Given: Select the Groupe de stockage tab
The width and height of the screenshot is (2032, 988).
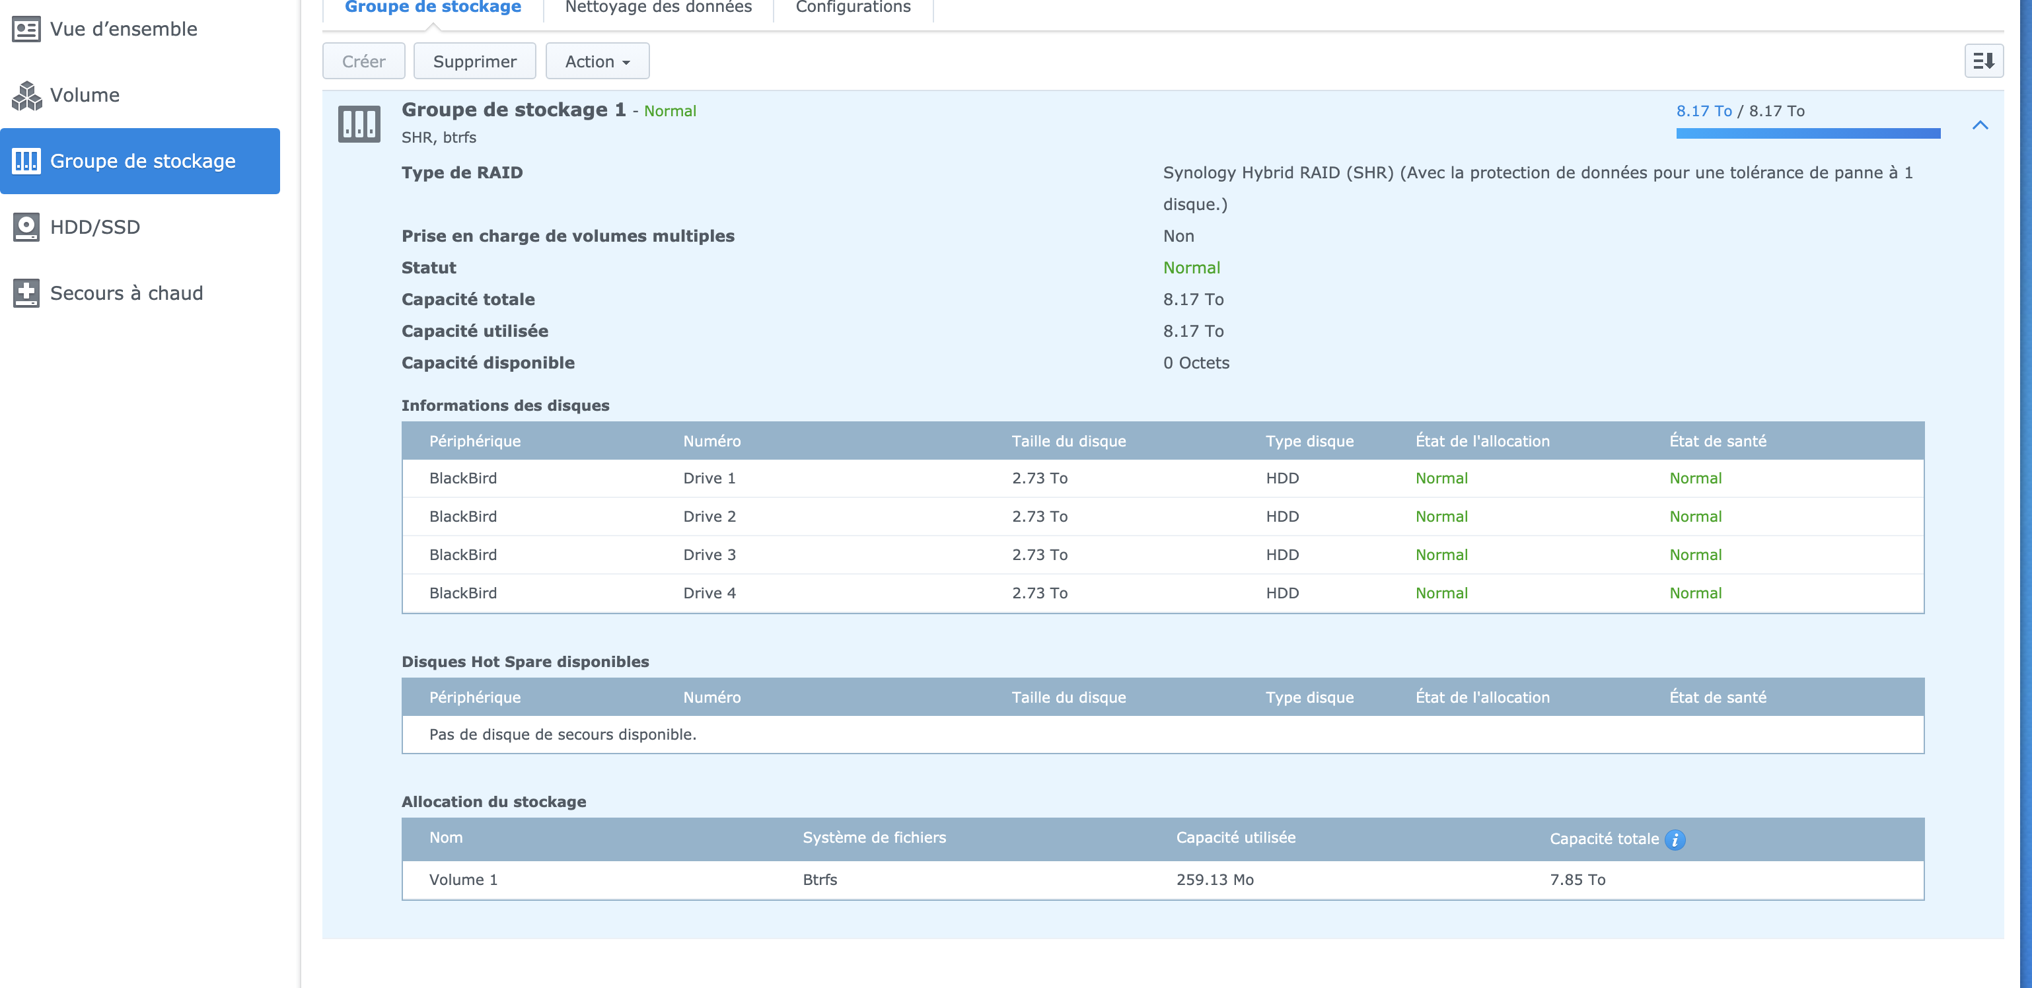Looking at the screenshot, I should pyautogui.click(x=432, y=8).
